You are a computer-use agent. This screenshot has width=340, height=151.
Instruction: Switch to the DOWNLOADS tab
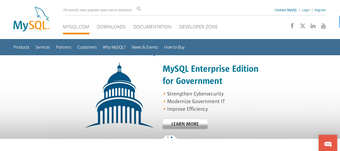click(111, 27)
